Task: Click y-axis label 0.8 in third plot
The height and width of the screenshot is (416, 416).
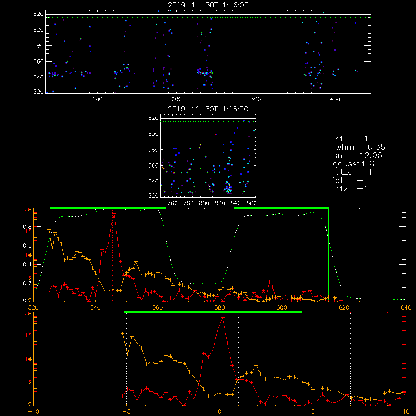Action: 27,227
